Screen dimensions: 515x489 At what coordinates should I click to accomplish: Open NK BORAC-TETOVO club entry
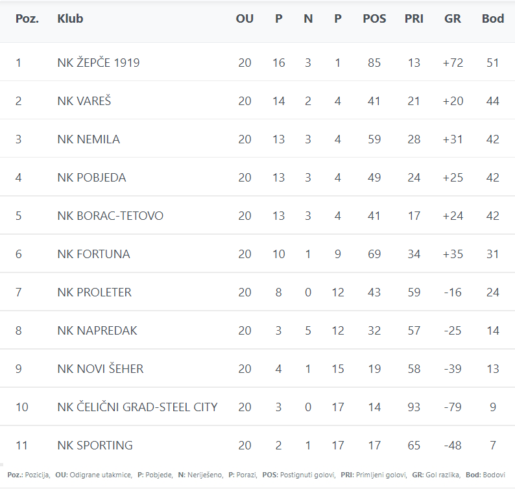pyautogui.click(x=110, y=216)
